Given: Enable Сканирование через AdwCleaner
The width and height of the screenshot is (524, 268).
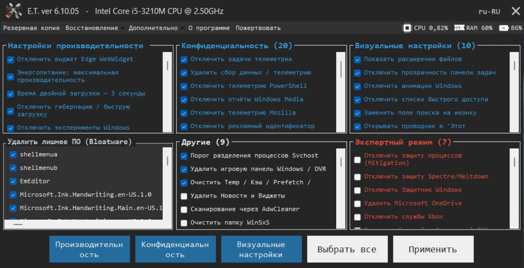Looking at the screenshot, I should [184, 210].
